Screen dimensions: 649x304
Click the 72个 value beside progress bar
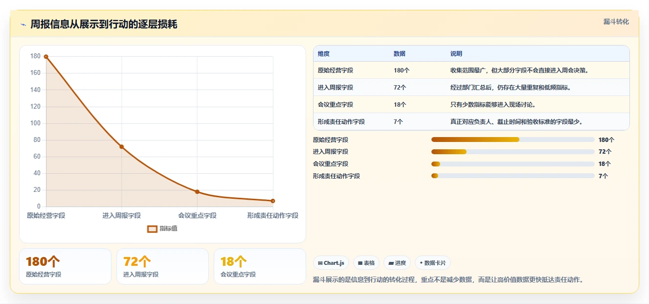(605, 152)
